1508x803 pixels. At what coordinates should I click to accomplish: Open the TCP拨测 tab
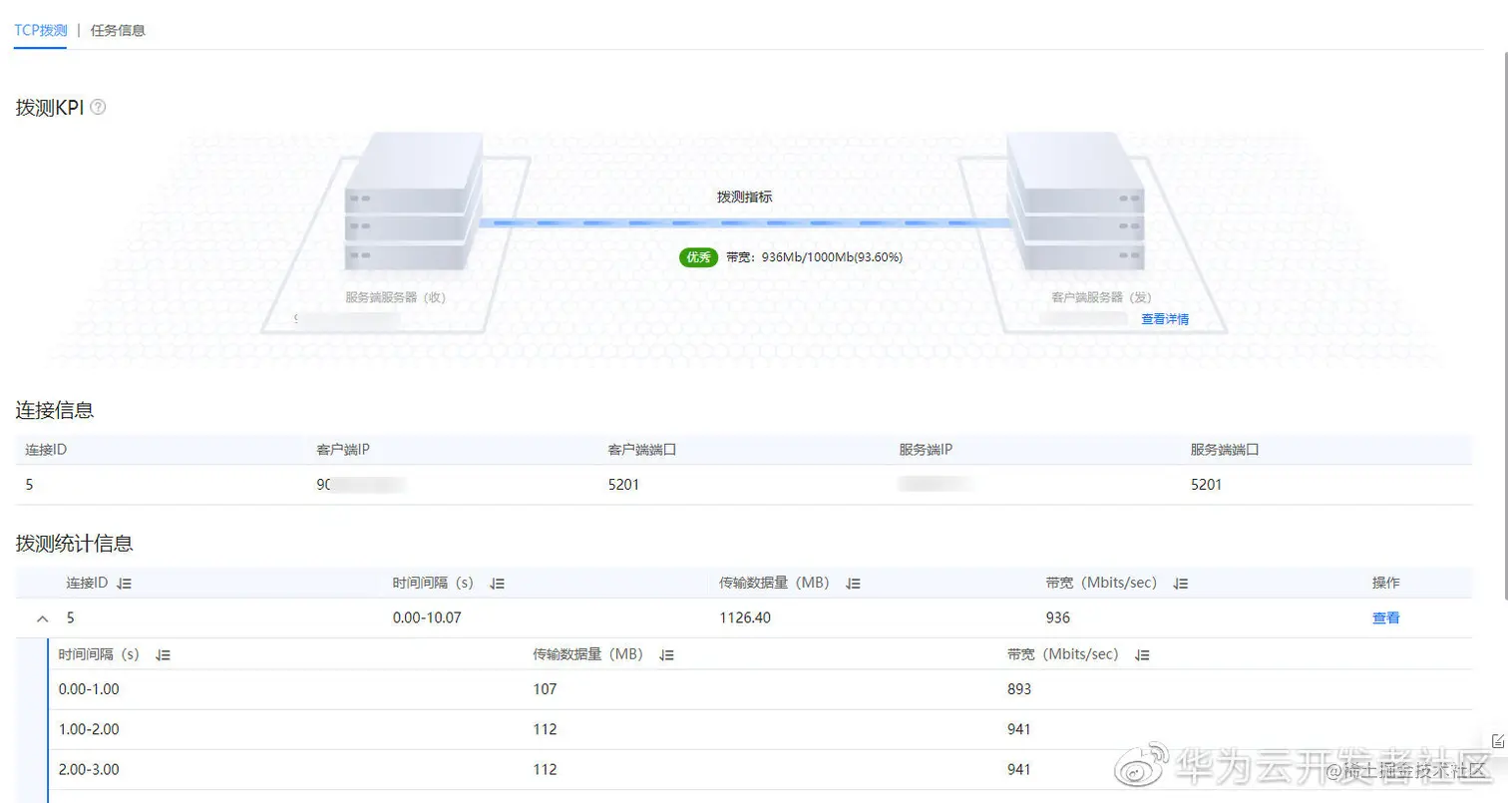pyautogui.click(x=41, y=30)
